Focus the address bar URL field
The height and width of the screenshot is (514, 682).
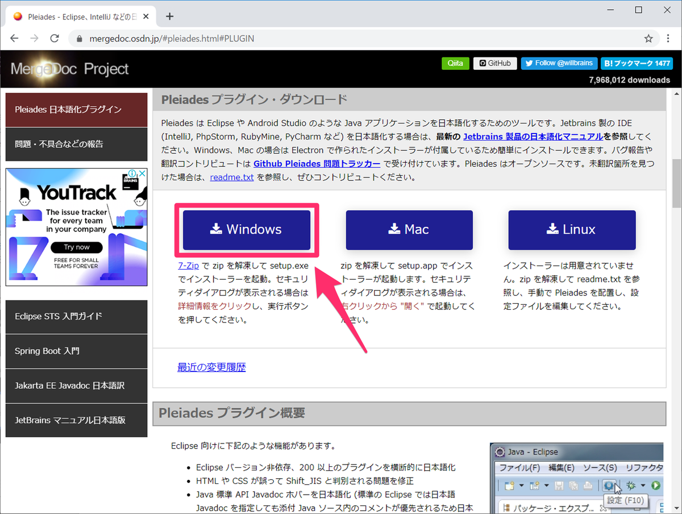[x=364, y=39]
